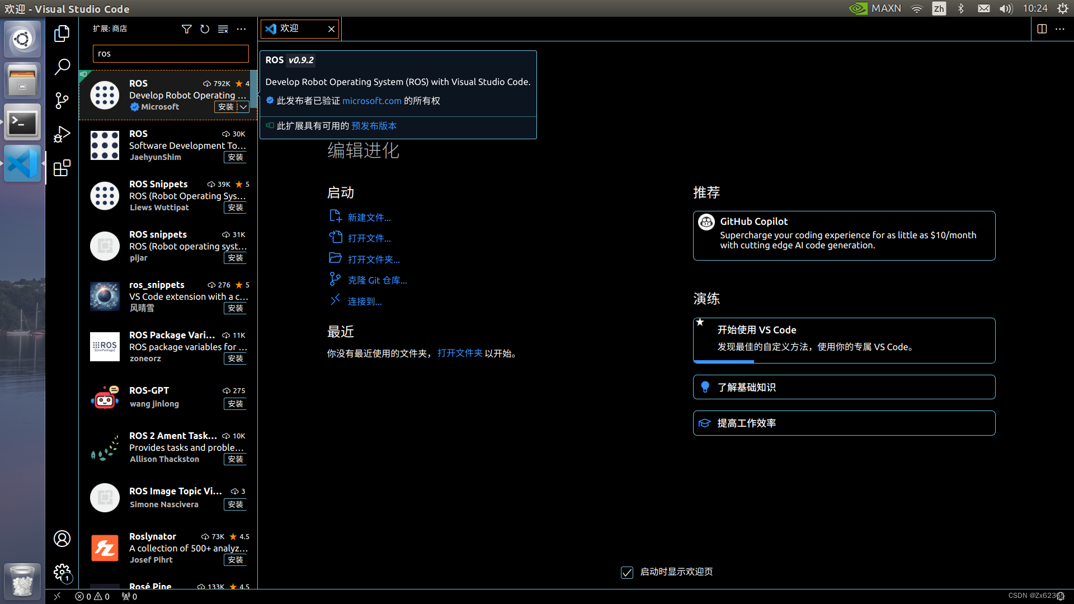Install ROS snippets by pijar
Viewport: 1074px width, 604px height.
coord(235,258)
